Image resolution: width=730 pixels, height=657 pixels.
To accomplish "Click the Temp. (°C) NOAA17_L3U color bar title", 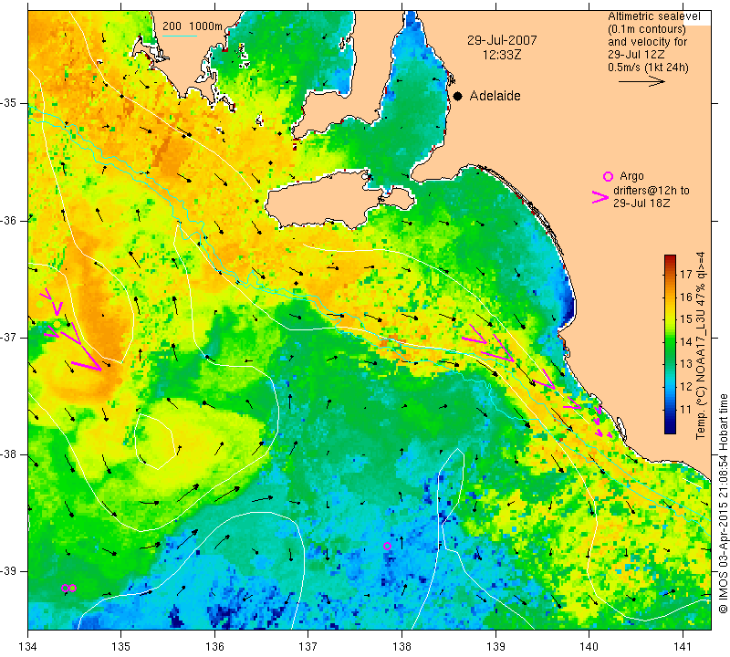I will pyautogui.click(x=701, y=346).
